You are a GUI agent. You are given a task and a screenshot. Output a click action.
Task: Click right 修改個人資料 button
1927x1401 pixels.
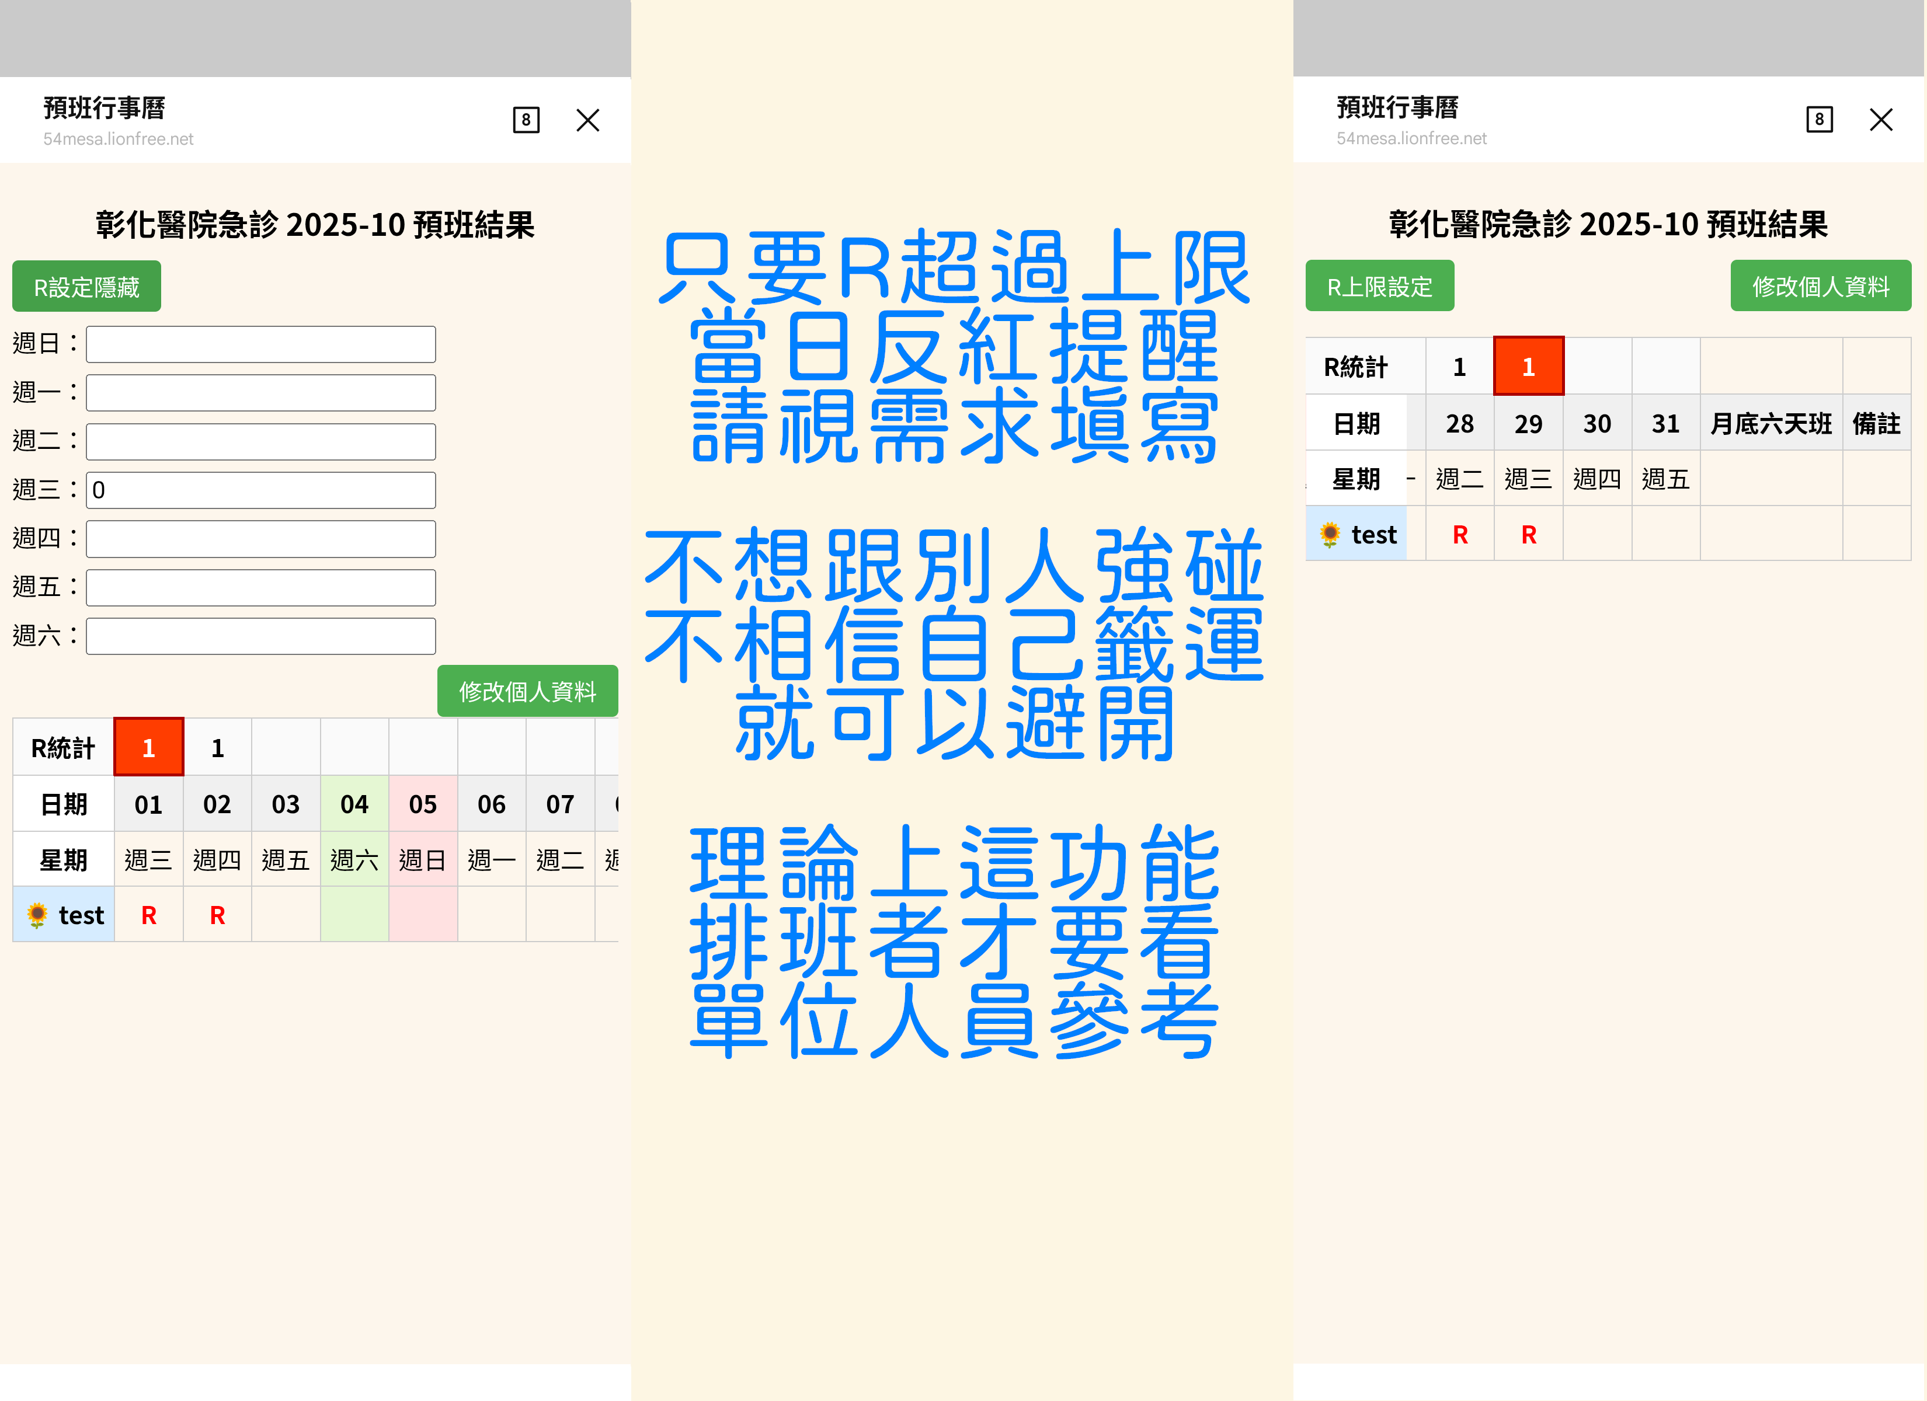tap(1820, 286)
